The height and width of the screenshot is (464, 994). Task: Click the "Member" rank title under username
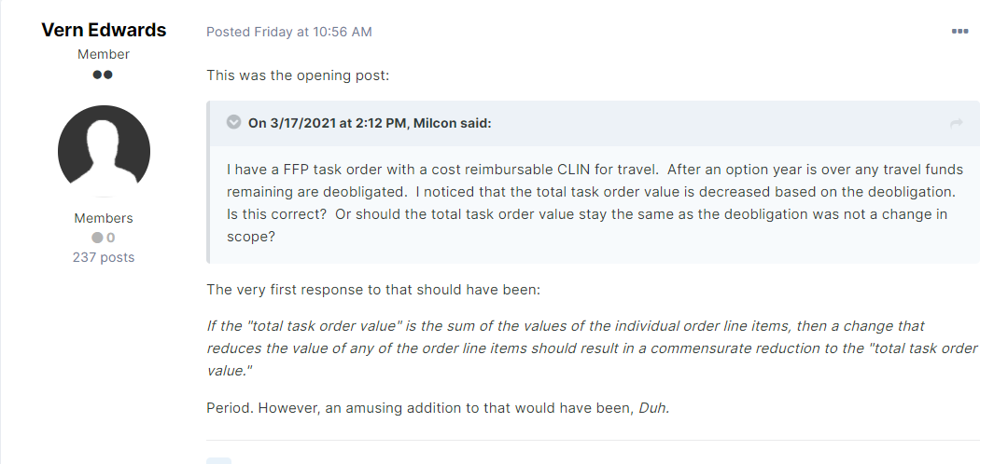[104, 54]
